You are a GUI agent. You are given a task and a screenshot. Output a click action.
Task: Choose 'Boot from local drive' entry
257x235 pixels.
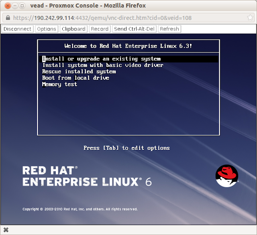75,78
